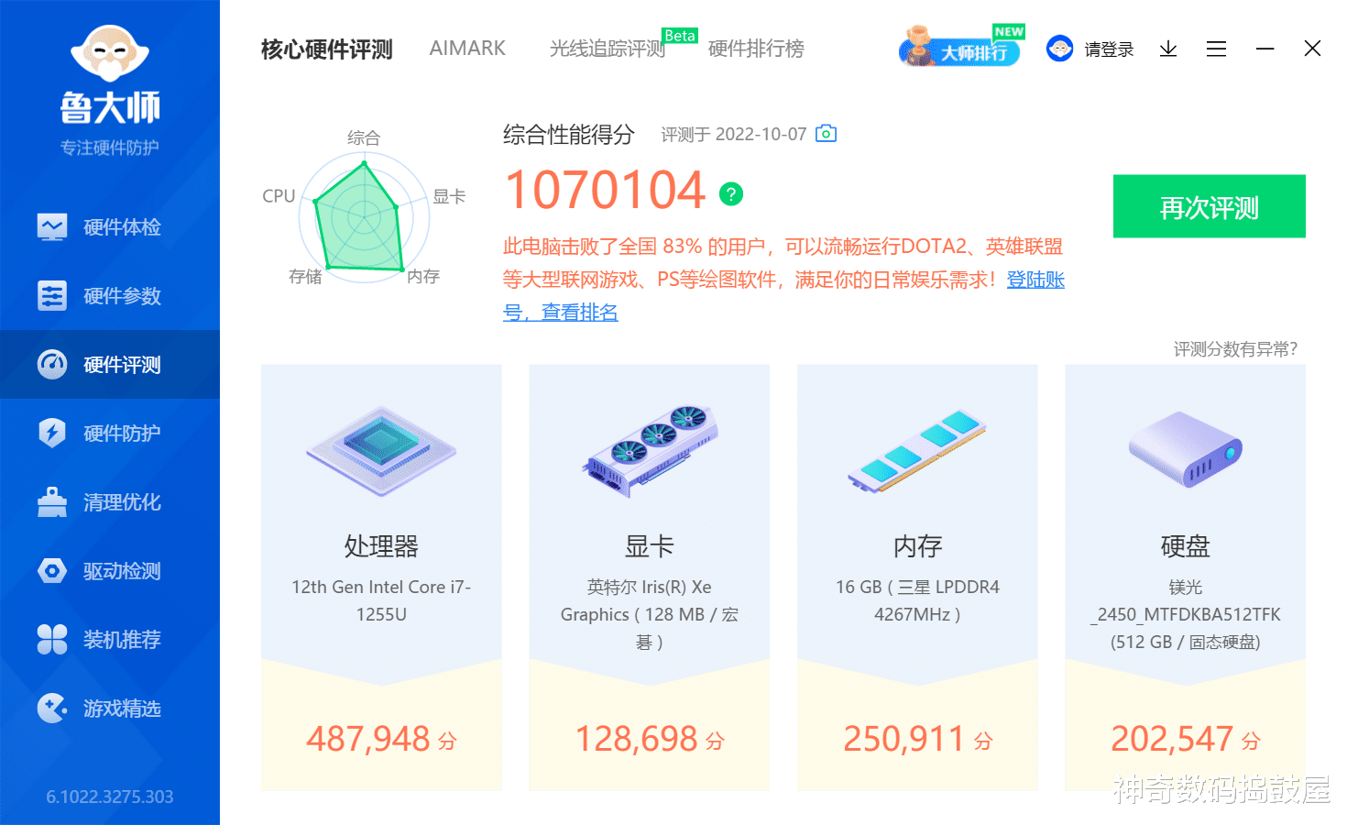Click the login avatar icon

pos(1060,49)
